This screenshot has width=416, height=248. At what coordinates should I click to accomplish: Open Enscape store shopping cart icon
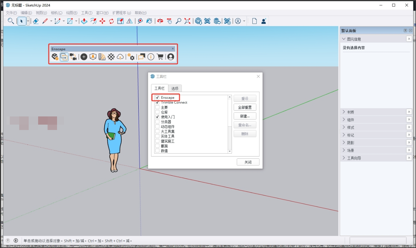click(x=160, y=57)
